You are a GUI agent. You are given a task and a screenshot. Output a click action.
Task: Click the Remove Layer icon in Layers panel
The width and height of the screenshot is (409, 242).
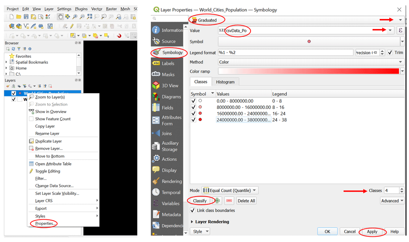50,86
